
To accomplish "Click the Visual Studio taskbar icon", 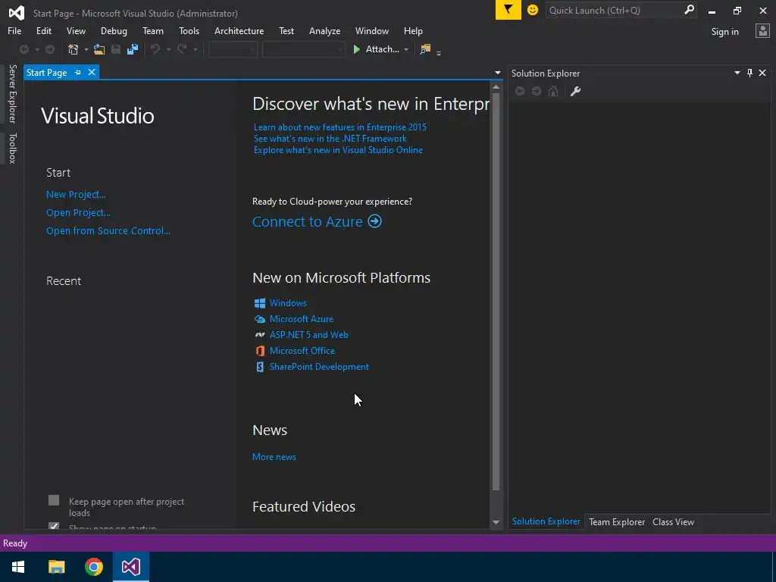I will pyautogui.click(x=131, y=567).
